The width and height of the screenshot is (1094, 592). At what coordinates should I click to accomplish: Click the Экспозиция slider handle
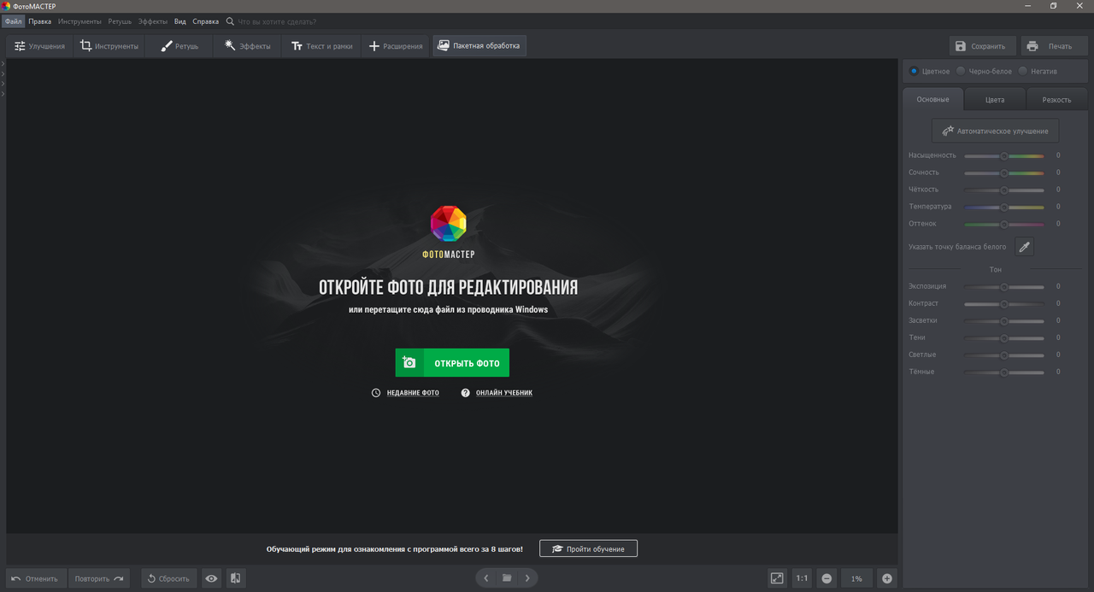tap(1004, 287)
